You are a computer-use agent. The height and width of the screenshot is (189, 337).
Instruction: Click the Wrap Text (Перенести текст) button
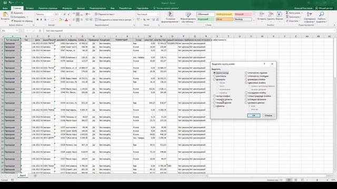(x=105, y=14)
